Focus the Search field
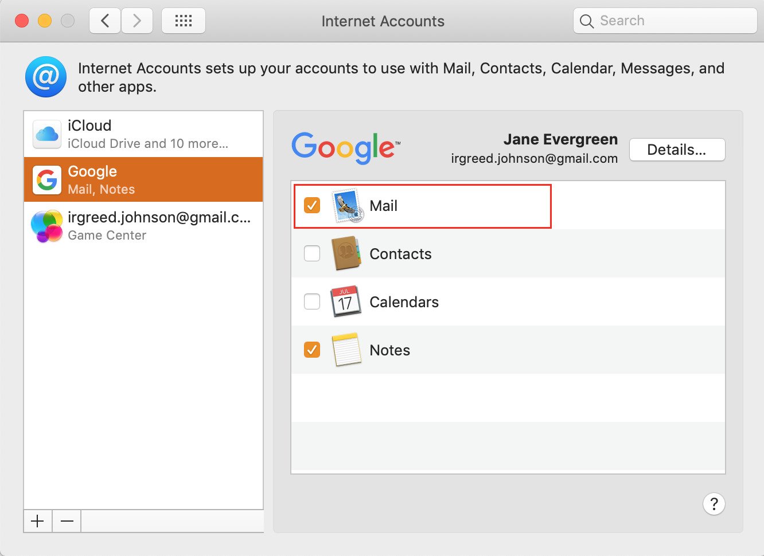 (665, 21)
